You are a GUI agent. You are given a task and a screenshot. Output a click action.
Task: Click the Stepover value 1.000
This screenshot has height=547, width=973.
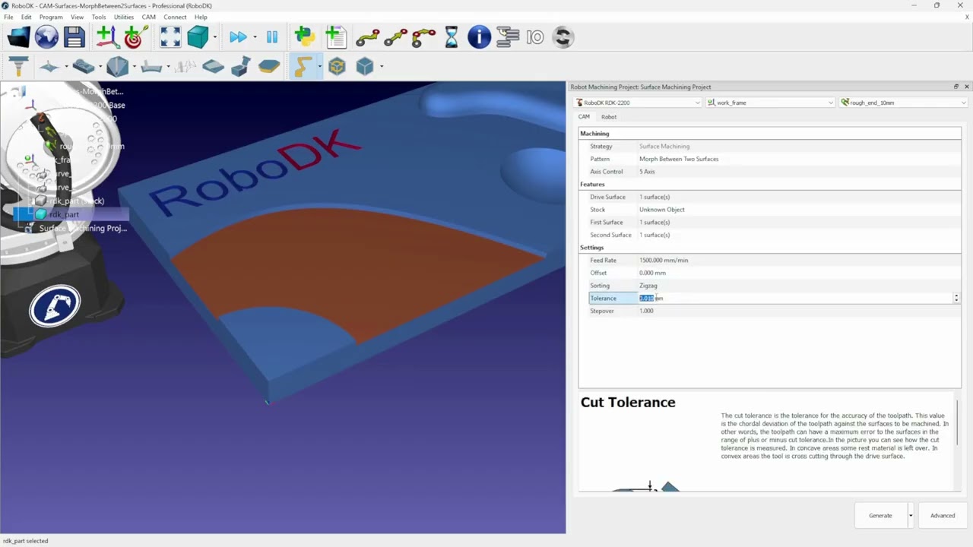(x=646, y=311)
